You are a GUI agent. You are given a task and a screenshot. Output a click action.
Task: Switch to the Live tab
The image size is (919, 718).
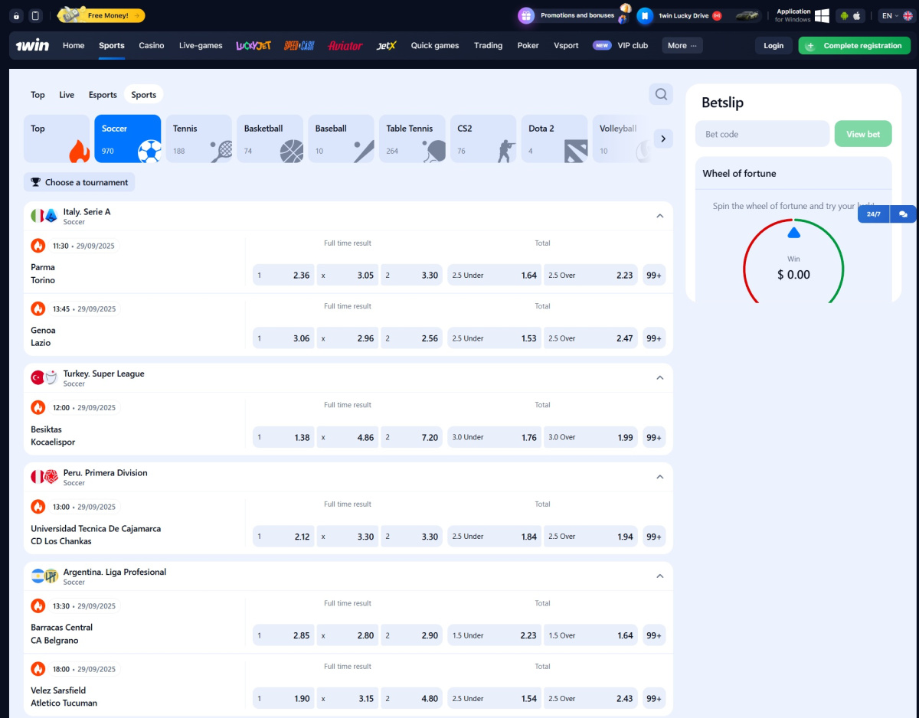(66, 95)
